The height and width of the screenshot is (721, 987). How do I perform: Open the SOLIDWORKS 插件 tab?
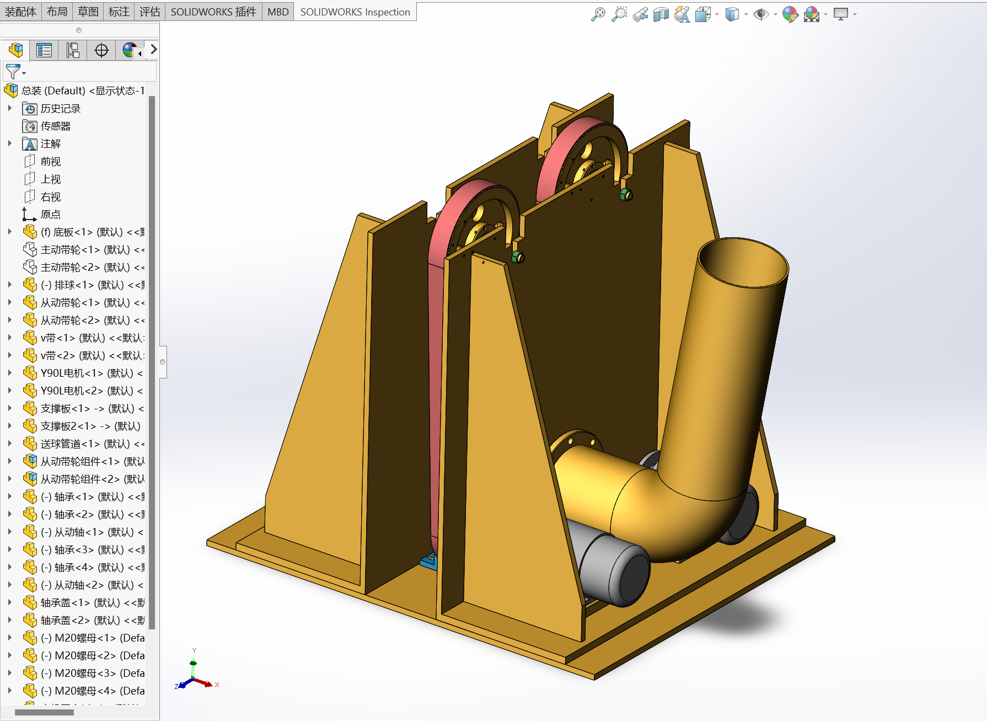coord(213,12)
